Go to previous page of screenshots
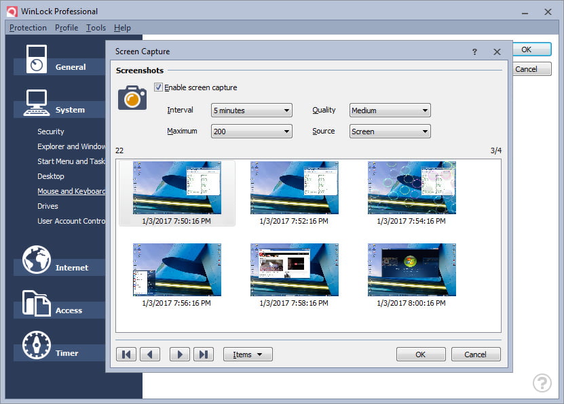The image size is (564, 404). (x=150, y=355)
